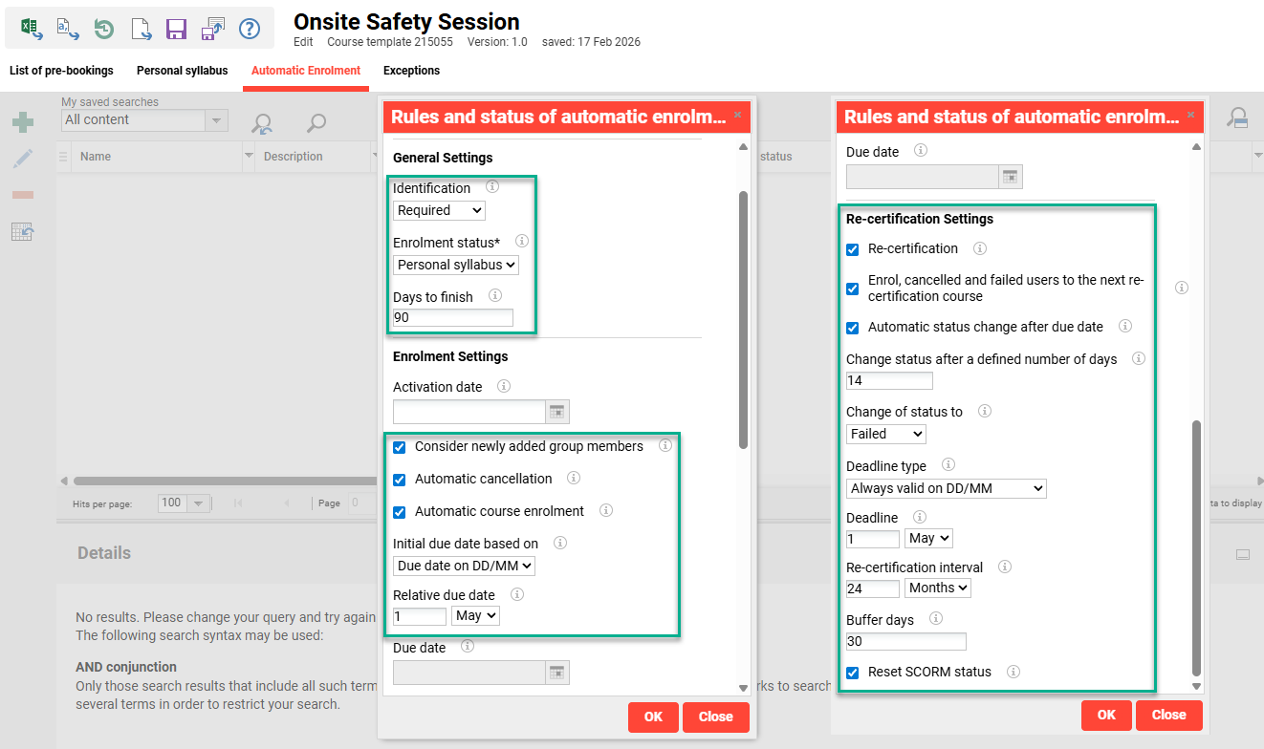The width and height of the screenshot is (1264, 749).
Task: Click the Edit link under the title
Action: point(303,42)
